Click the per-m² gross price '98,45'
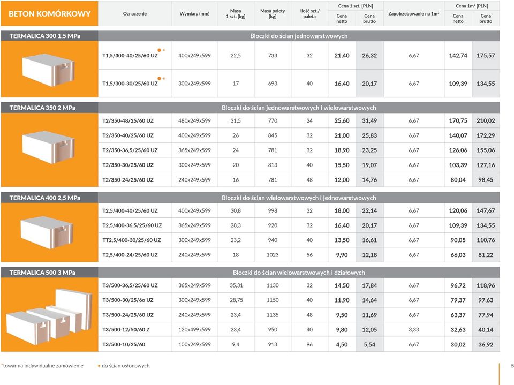The width and height of the screenshot is (514, 385). 486,180
